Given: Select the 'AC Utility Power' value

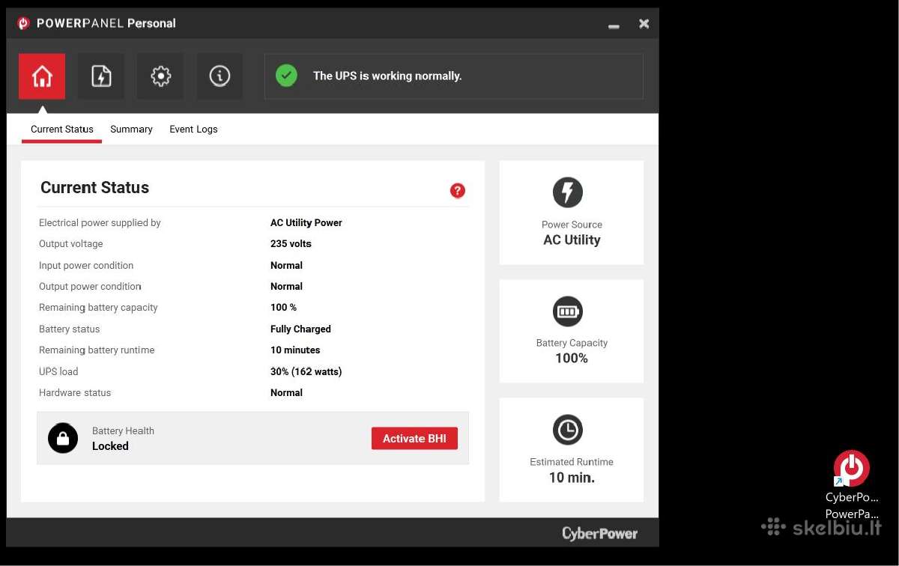Looking at the screenshot, I should click(x=306, y=223).
